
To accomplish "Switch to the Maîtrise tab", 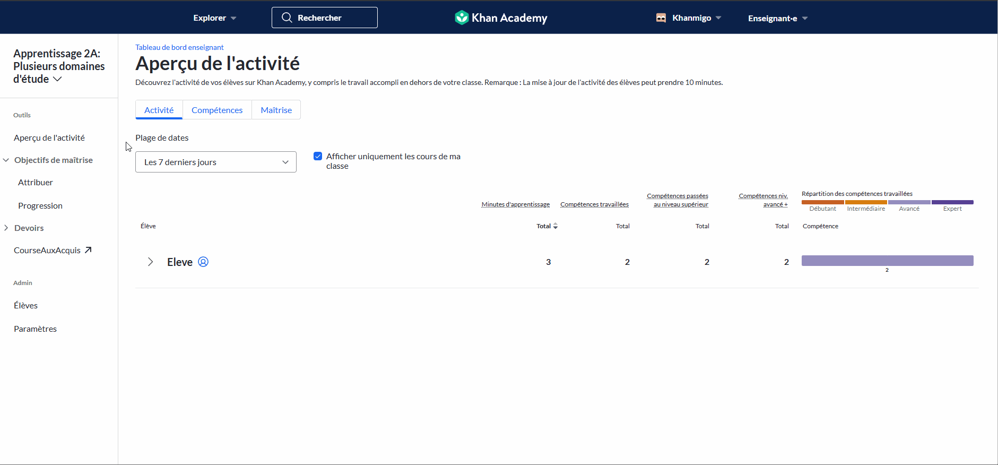I will click(276, 110).
